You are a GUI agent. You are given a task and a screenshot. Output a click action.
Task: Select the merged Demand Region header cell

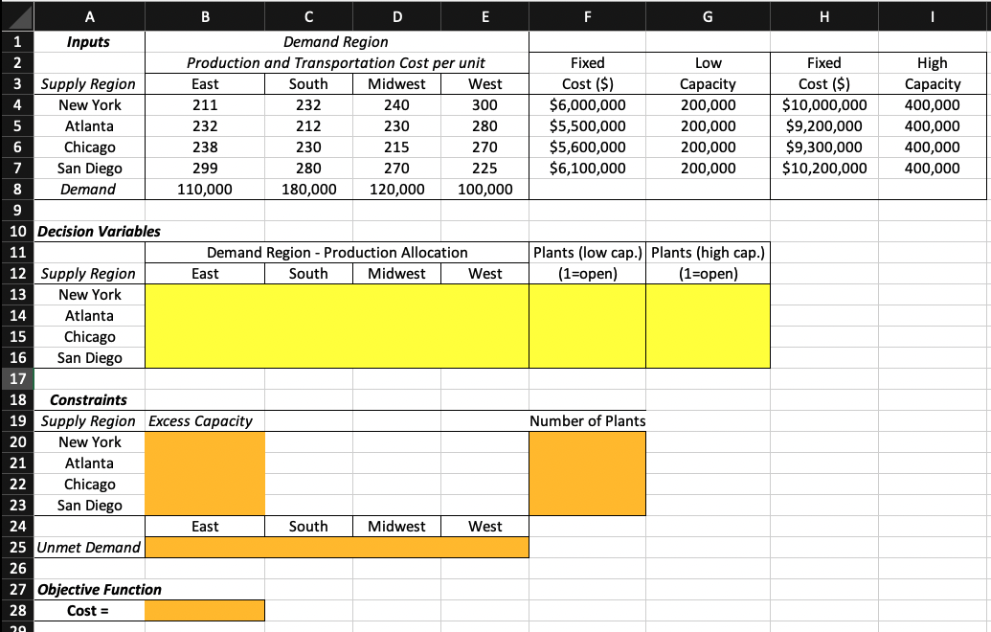pos(336,41)
